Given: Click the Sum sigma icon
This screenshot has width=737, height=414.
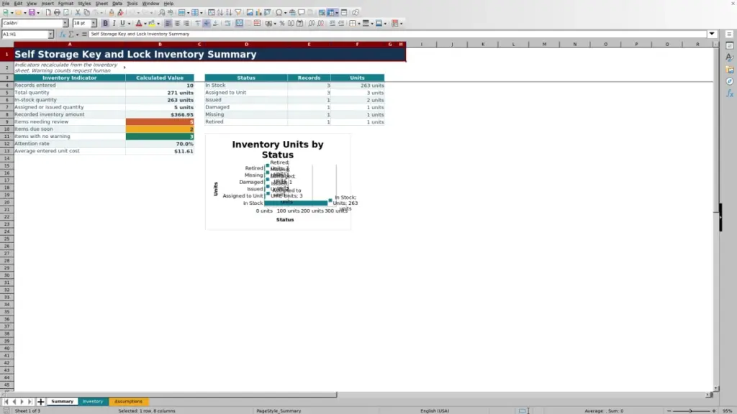Looking at the screenshot, I should click(71, 34).
